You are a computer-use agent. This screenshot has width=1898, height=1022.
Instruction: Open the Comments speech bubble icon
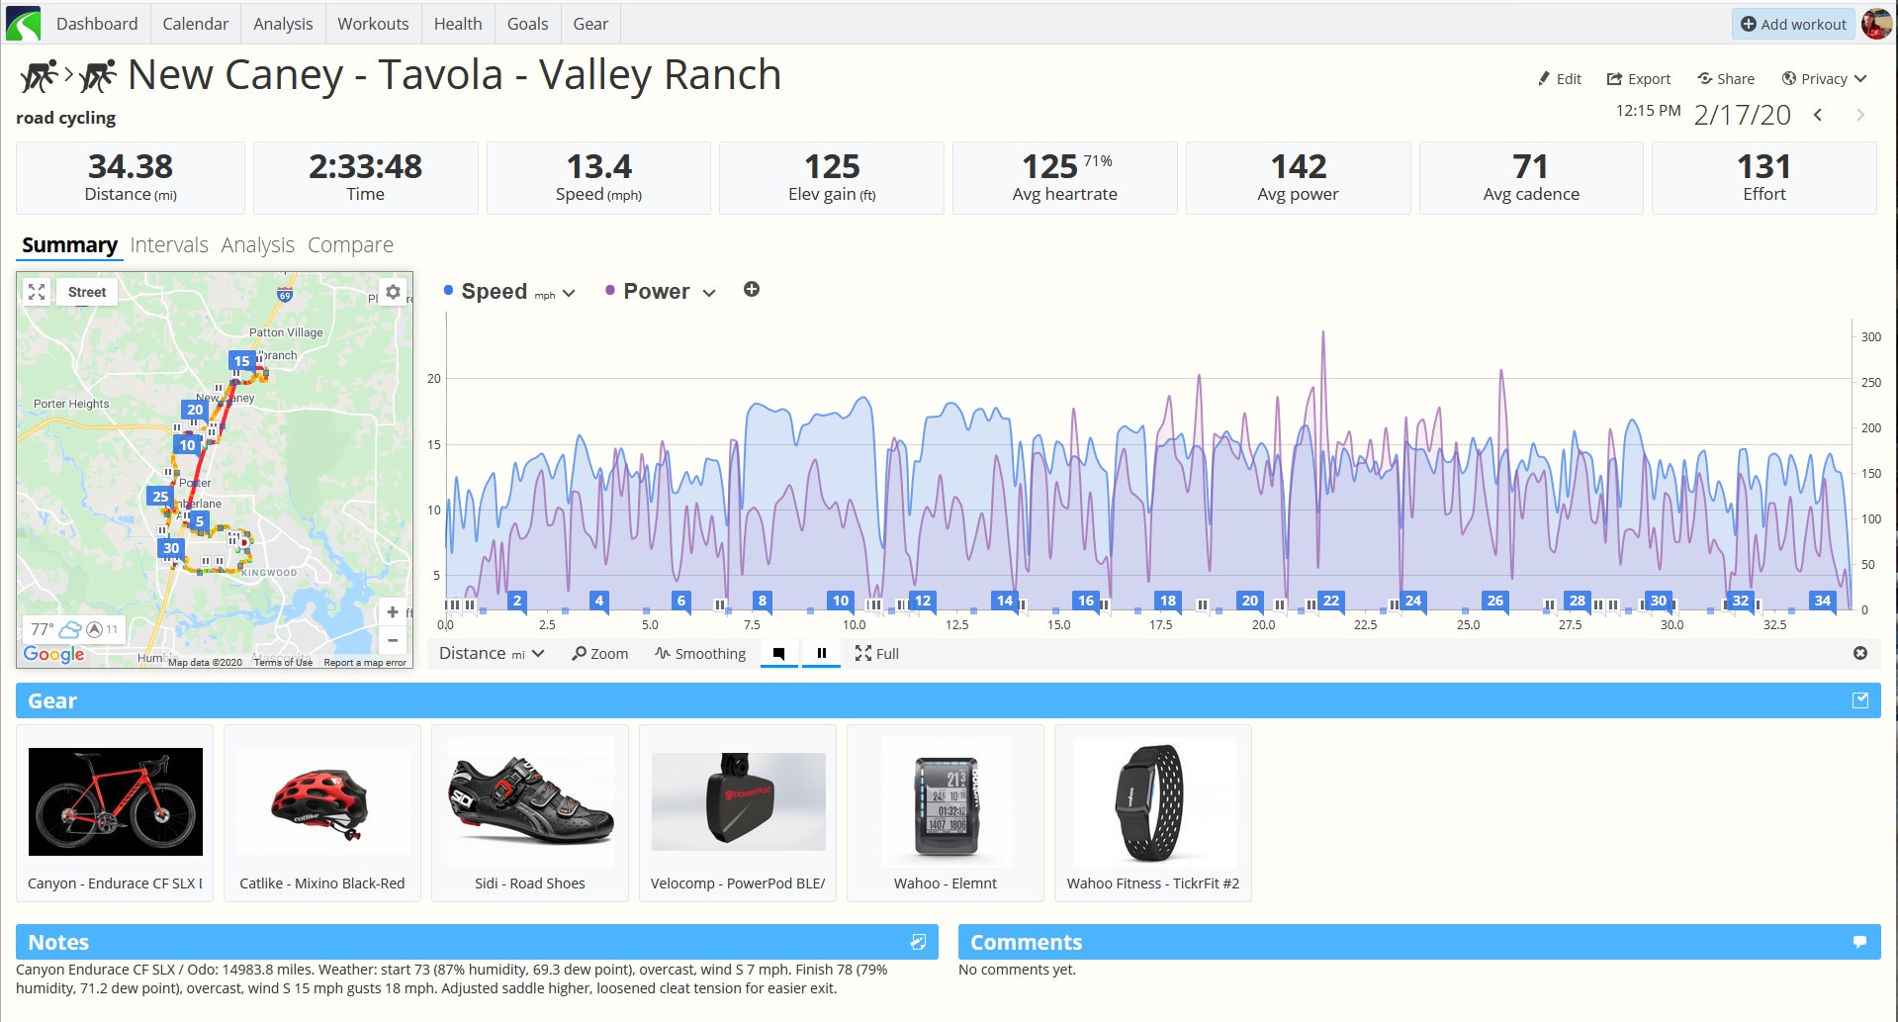point(1859,942)
